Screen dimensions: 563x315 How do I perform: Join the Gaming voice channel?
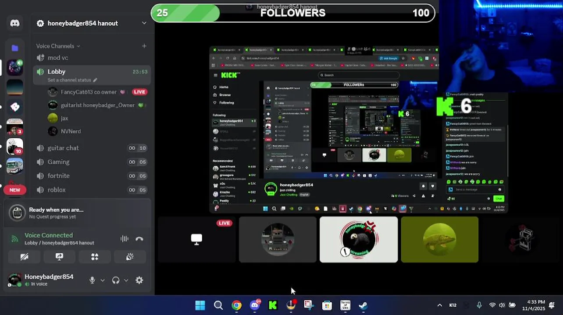coord(92,162)
